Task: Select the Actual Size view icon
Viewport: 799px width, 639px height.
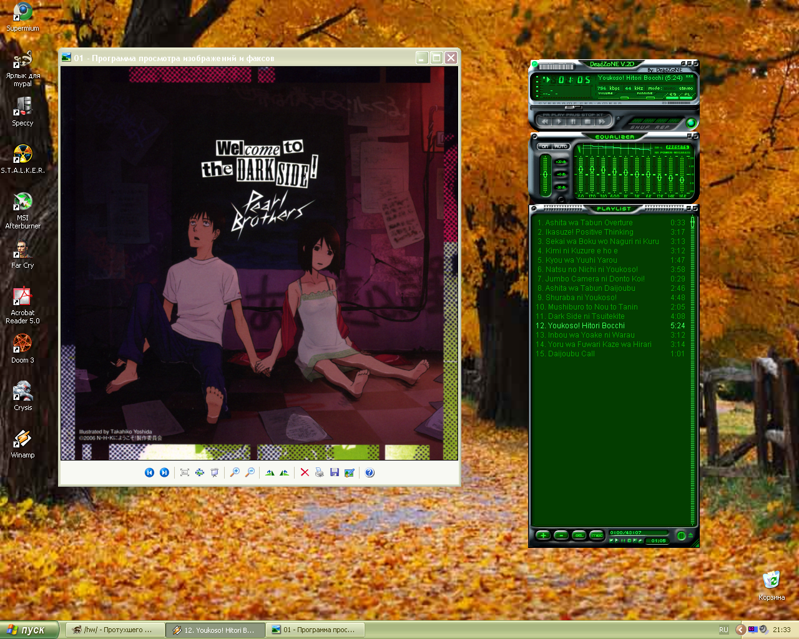Action: pos(200,472)
